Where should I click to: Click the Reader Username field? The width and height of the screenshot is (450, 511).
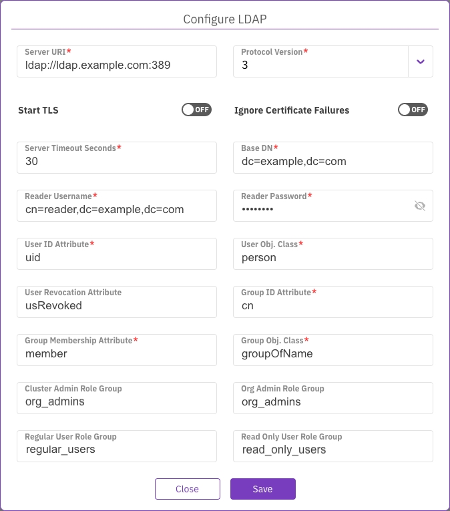(x=117, y=210)
